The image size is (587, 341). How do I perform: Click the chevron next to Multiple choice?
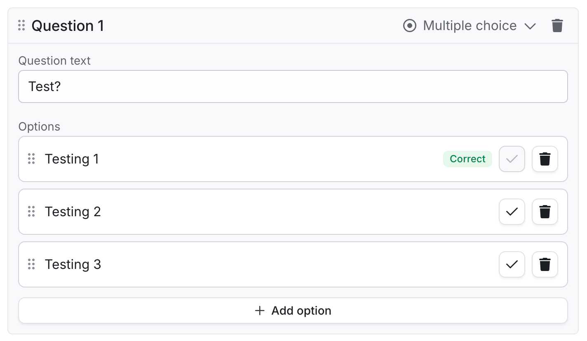pos(530,26)
